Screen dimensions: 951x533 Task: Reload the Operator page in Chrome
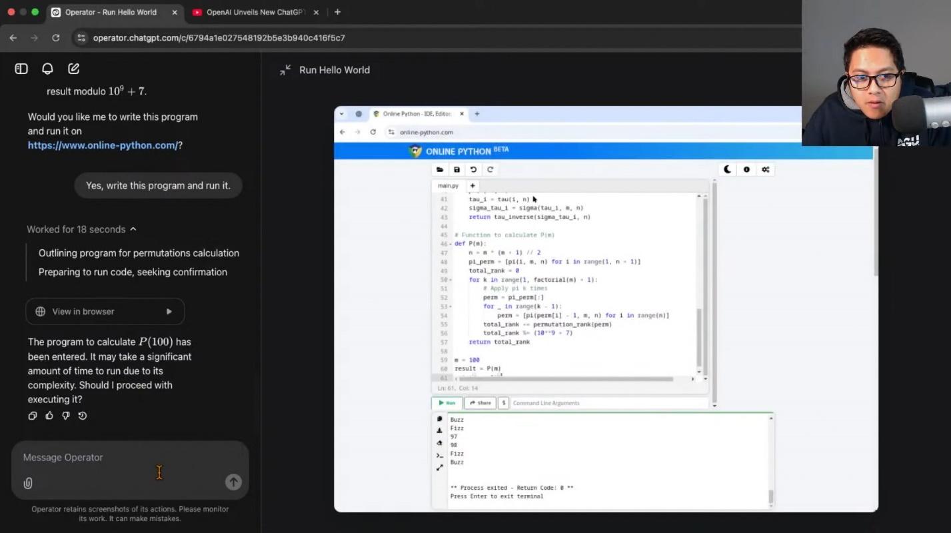pos(56,38)
